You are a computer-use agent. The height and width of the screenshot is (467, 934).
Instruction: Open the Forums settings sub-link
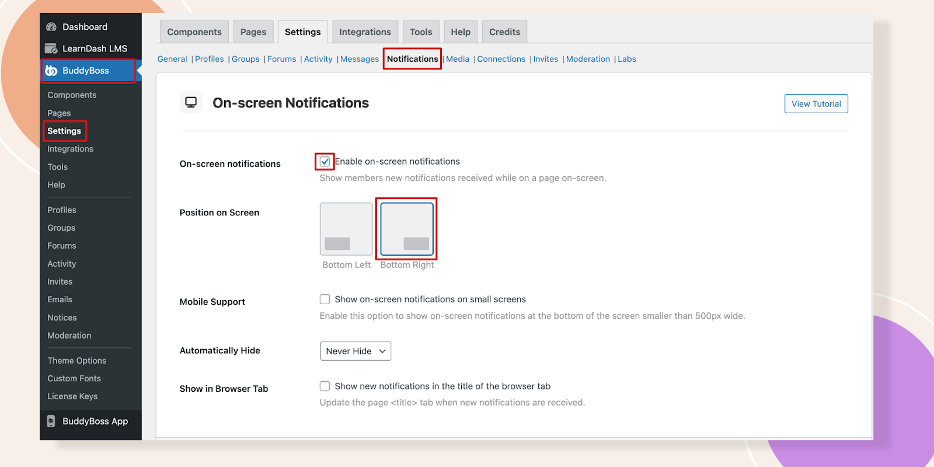coord(282,59)
